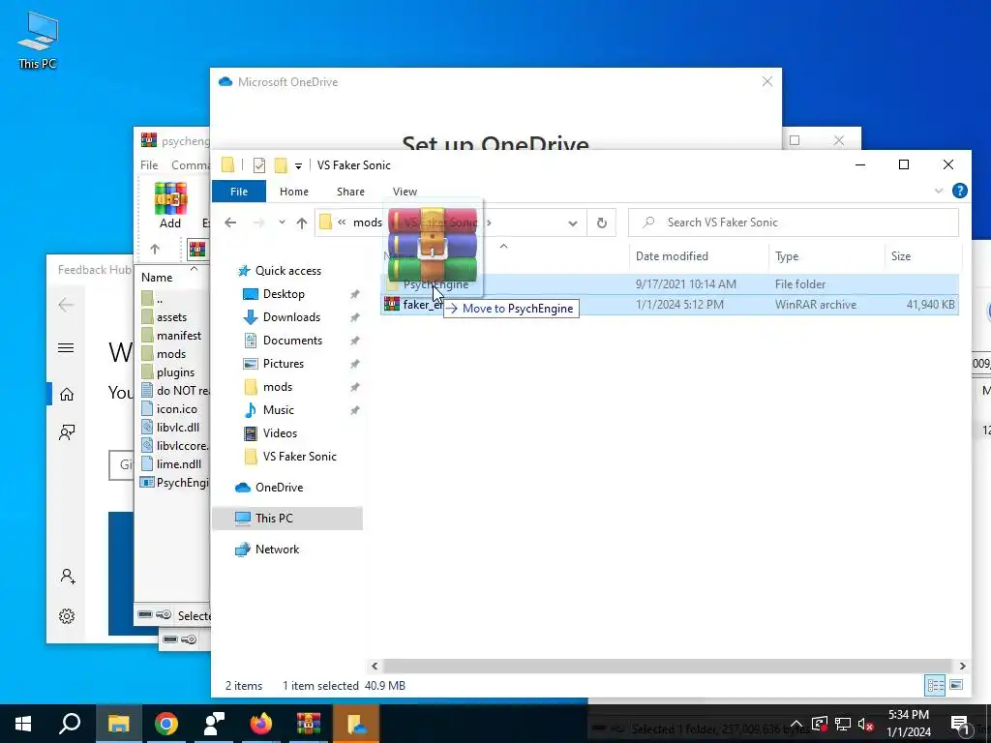
Task: Open Videos in navigation pane
Action: point(280,433)
